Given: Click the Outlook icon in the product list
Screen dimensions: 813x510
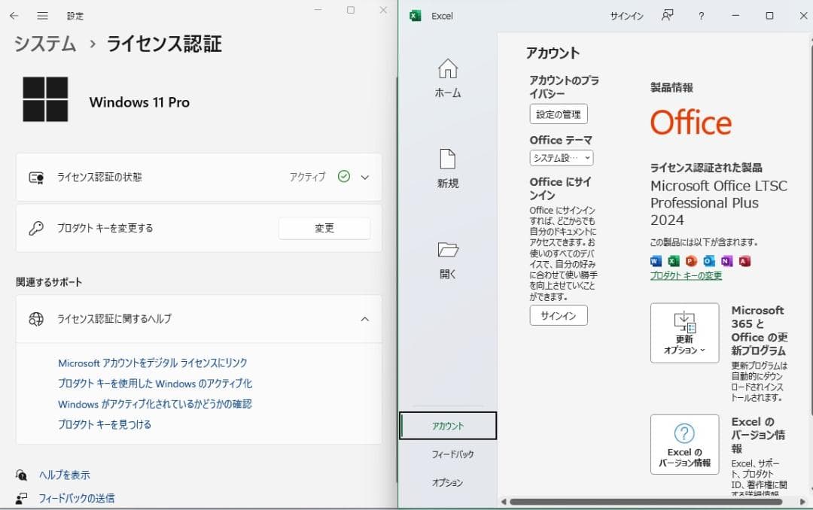Looking at the screenshot, I should [708, 260].
